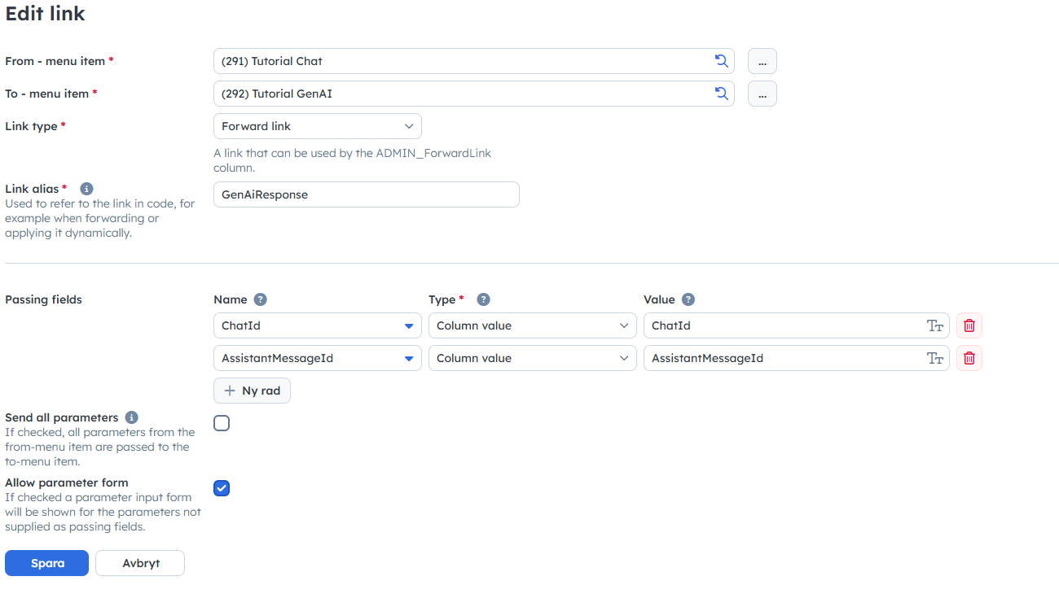Add a new row with Ny rad
Screen dimensions: 1059x607
pyautogui.click(x=252, y=391)
